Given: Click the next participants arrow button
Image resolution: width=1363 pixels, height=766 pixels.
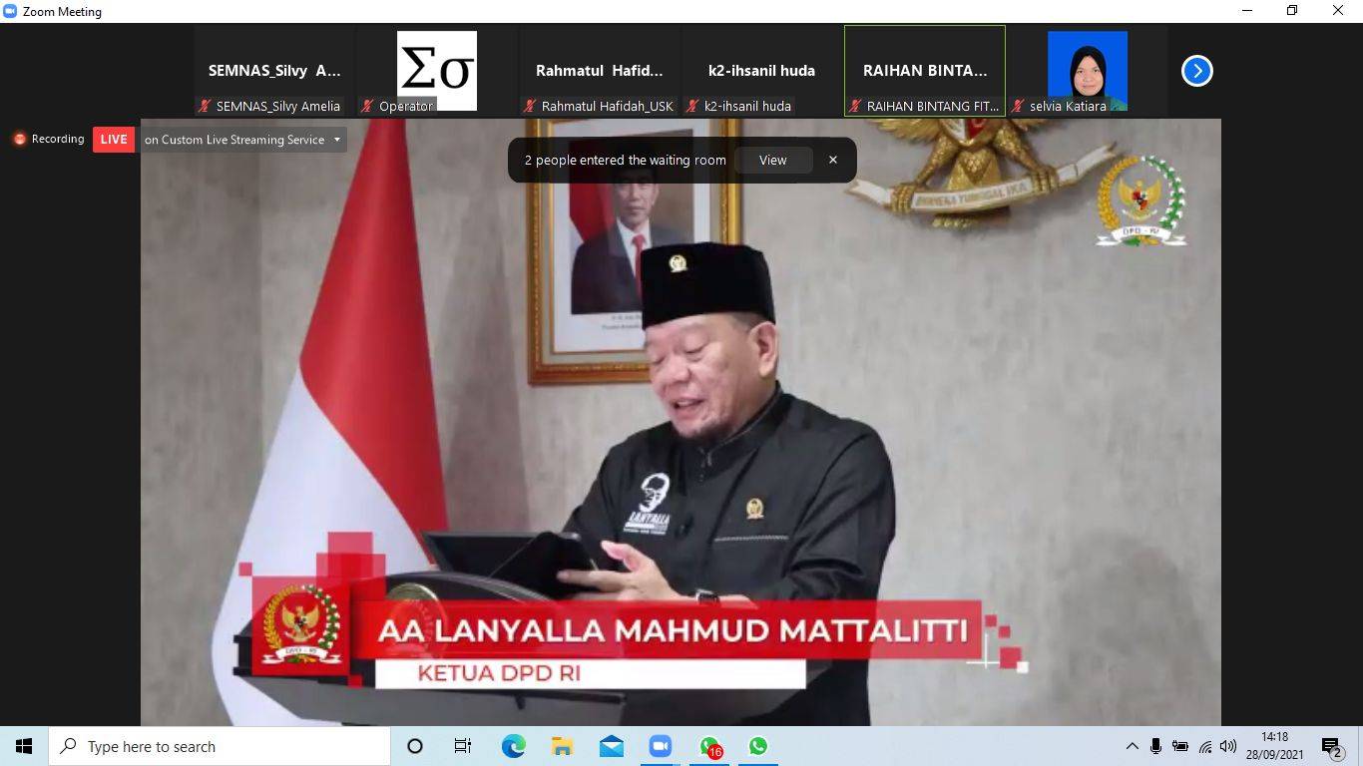Looking at the screenshot, I should point(1196,71).
